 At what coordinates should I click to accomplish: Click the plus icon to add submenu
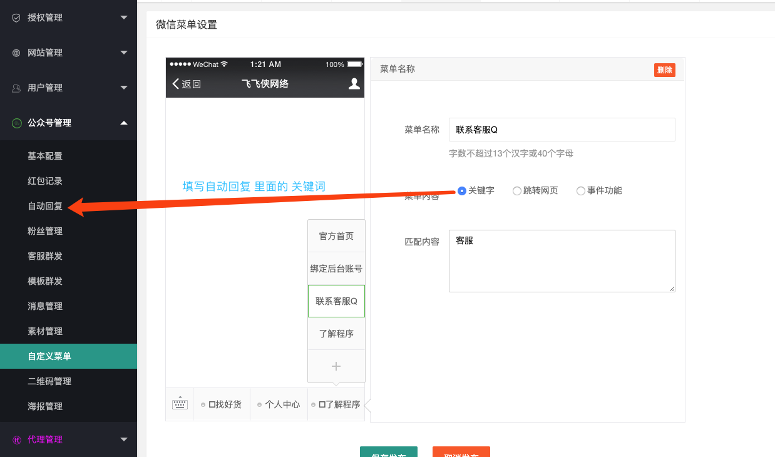(336, 366)
